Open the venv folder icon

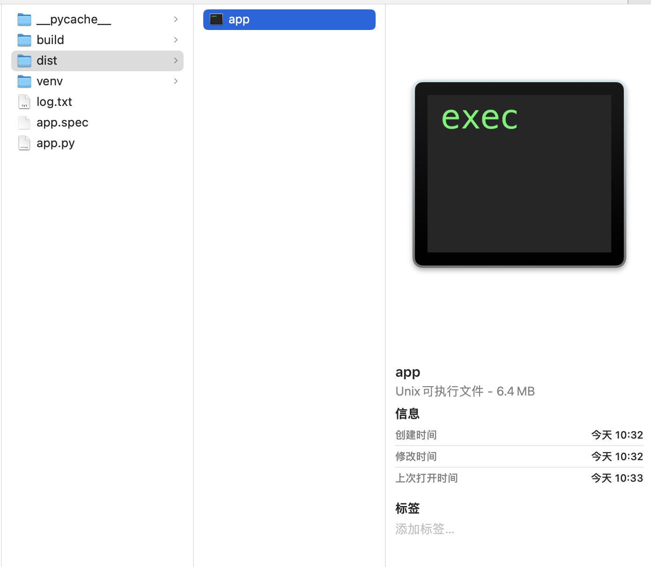(24, 81)
